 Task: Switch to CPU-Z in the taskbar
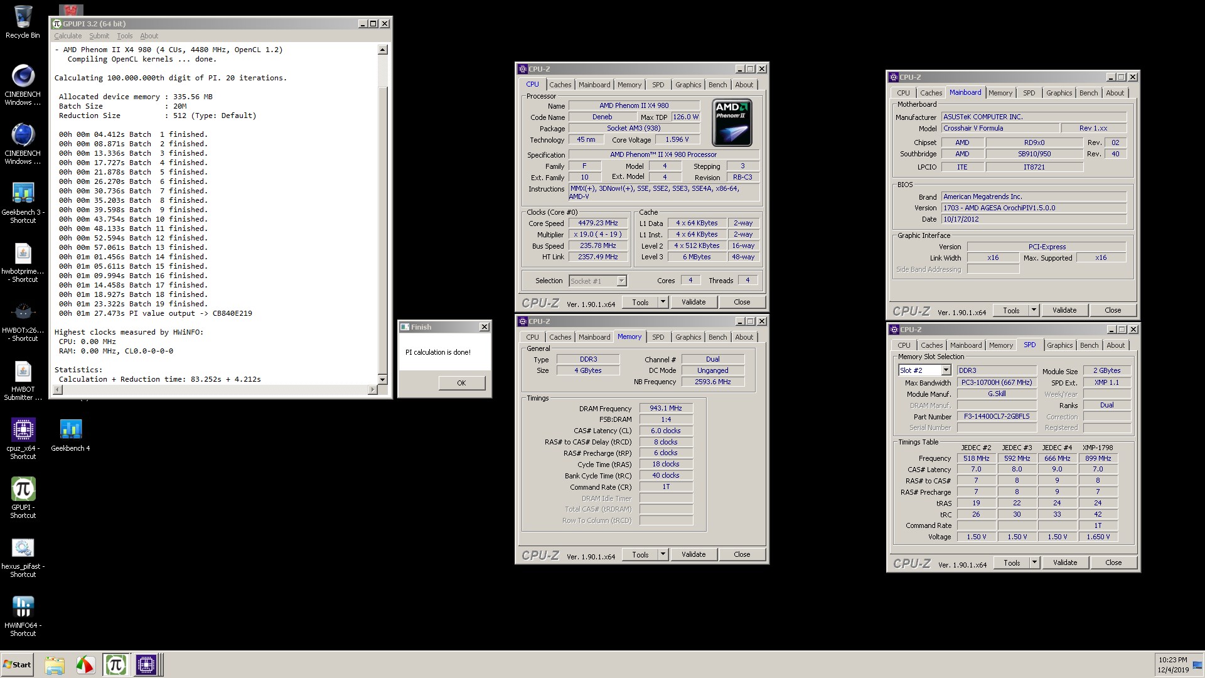click(146, 665)
